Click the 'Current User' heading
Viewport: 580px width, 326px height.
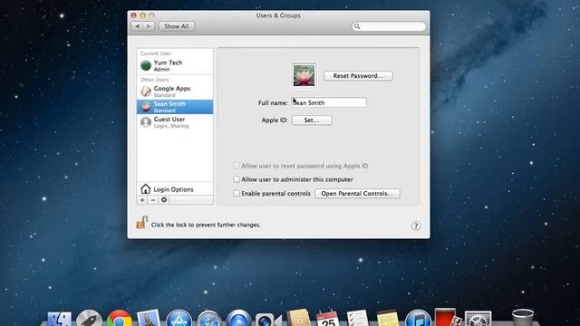click(156, 53)
